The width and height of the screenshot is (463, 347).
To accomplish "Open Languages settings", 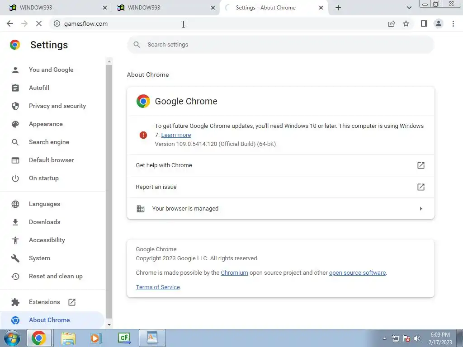I will [44, 204].
